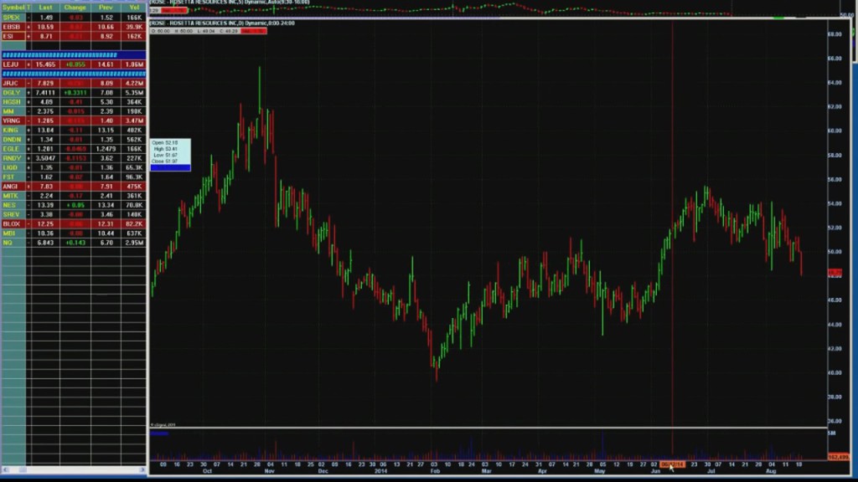Image resolution: width=858 pixels, height=482 pixels.
Task: Click the 60.00 price axis label
Action: point(835,131)
